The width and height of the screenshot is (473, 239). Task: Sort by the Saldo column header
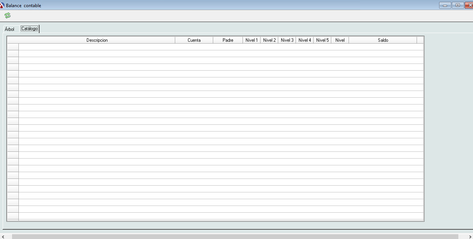[x=383, y=40]
